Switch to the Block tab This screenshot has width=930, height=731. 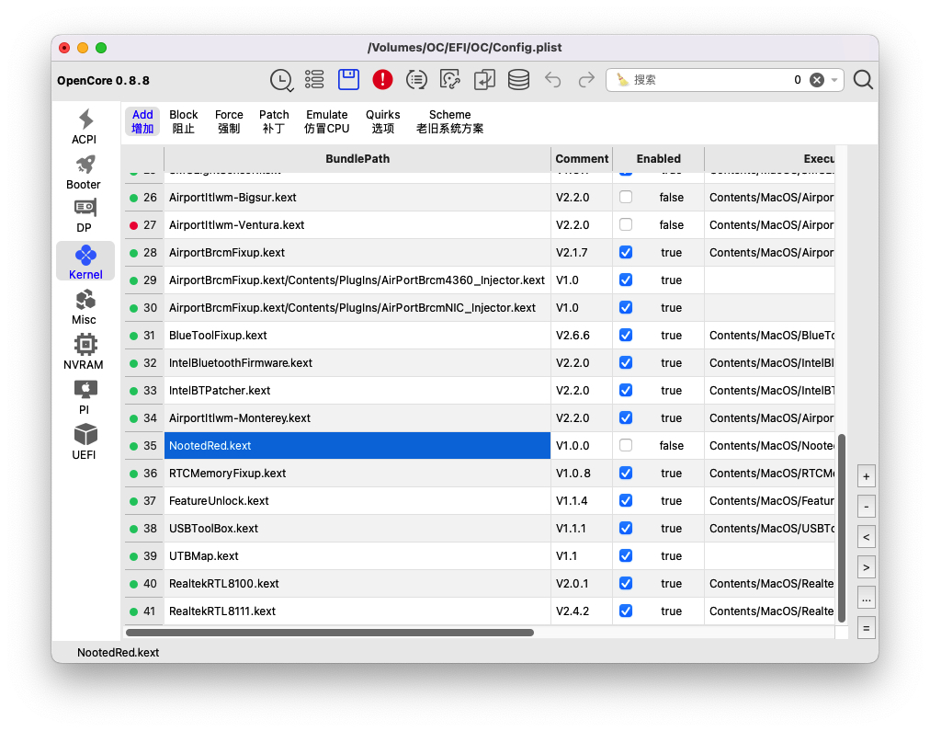183,121
